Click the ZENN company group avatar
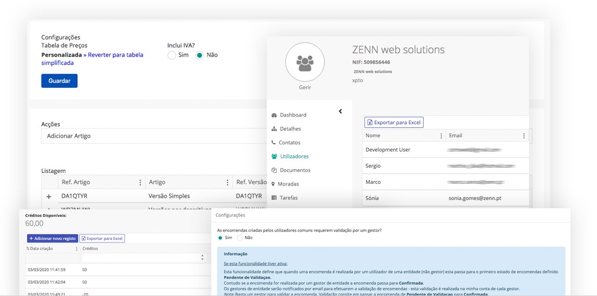Screen dimensions: 597x296 (305, 62)
